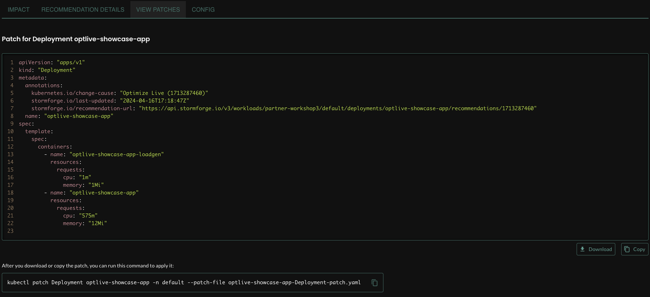Click the change-cause "Optimize Live (1713287460)" value
The height and width of the screenshot is (297, 650).
[164, 93]
